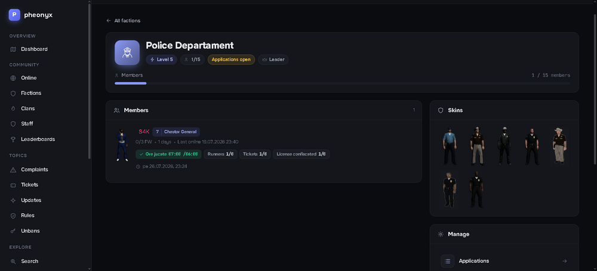Select the Clans flame icon
The image size is (597, 271).
pyautogui.click(x=13, y=109)
